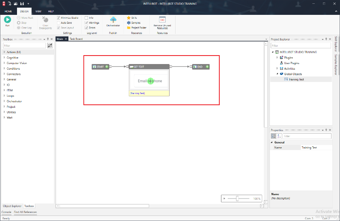The height and width of the screenshot is (221, 340).
Task: Expand the Plugins node in Project Explorer
Action: click(x=277, y=57)
